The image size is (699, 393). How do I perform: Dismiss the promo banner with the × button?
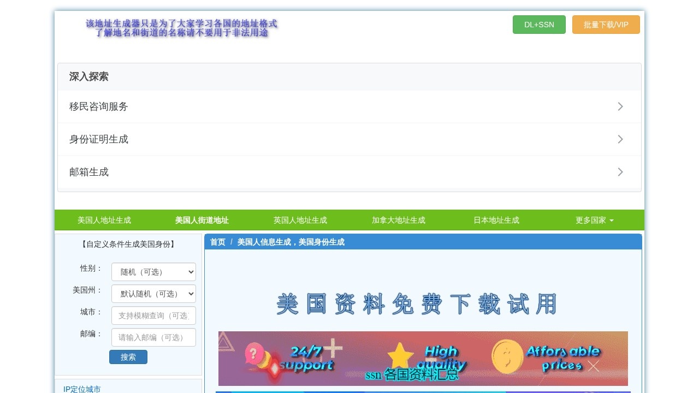[593, 367]
